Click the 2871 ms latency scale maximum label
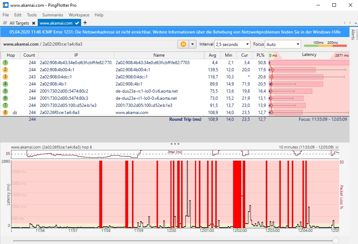 342,55
